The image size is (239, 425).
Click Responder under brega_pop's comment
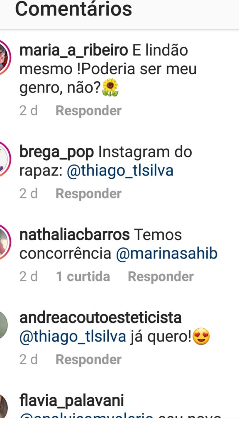pos(89,194)
